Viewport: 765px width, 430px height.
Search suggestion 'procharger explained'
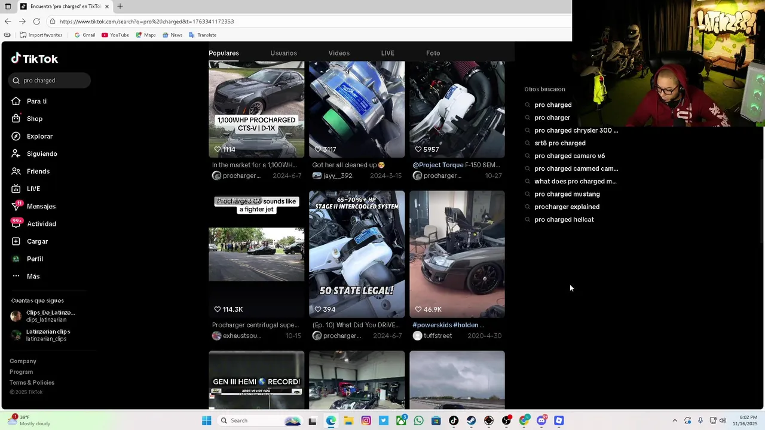coord(567,207)
